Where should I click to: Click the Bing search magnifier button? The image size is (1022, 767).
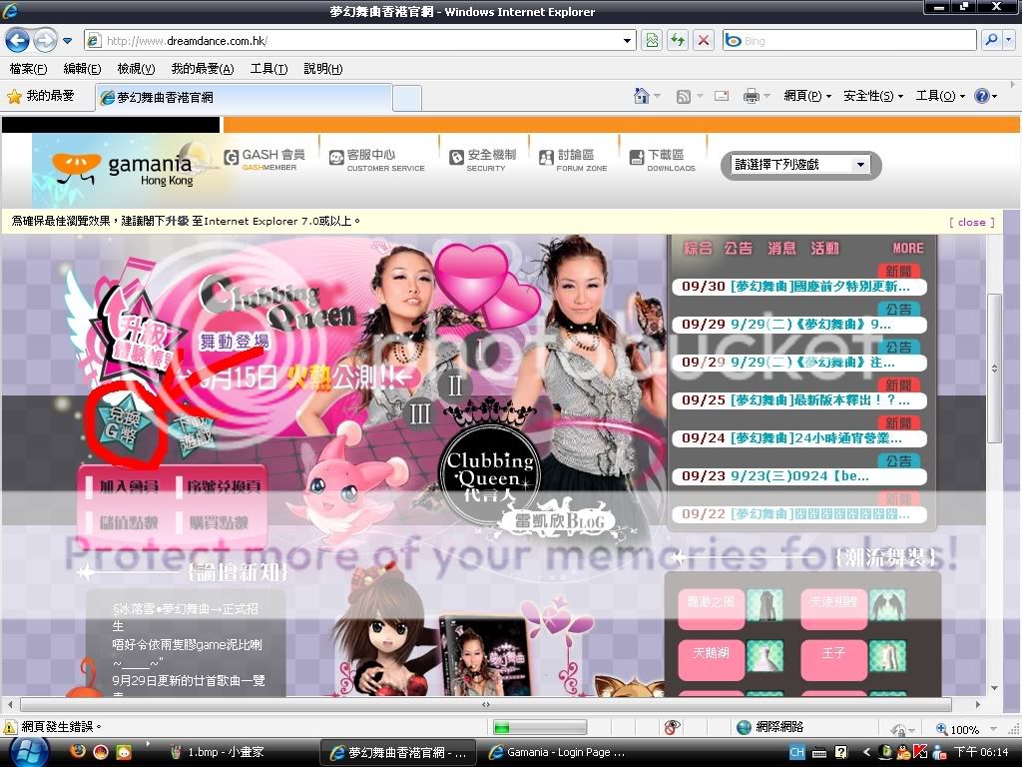pos(991,41)
